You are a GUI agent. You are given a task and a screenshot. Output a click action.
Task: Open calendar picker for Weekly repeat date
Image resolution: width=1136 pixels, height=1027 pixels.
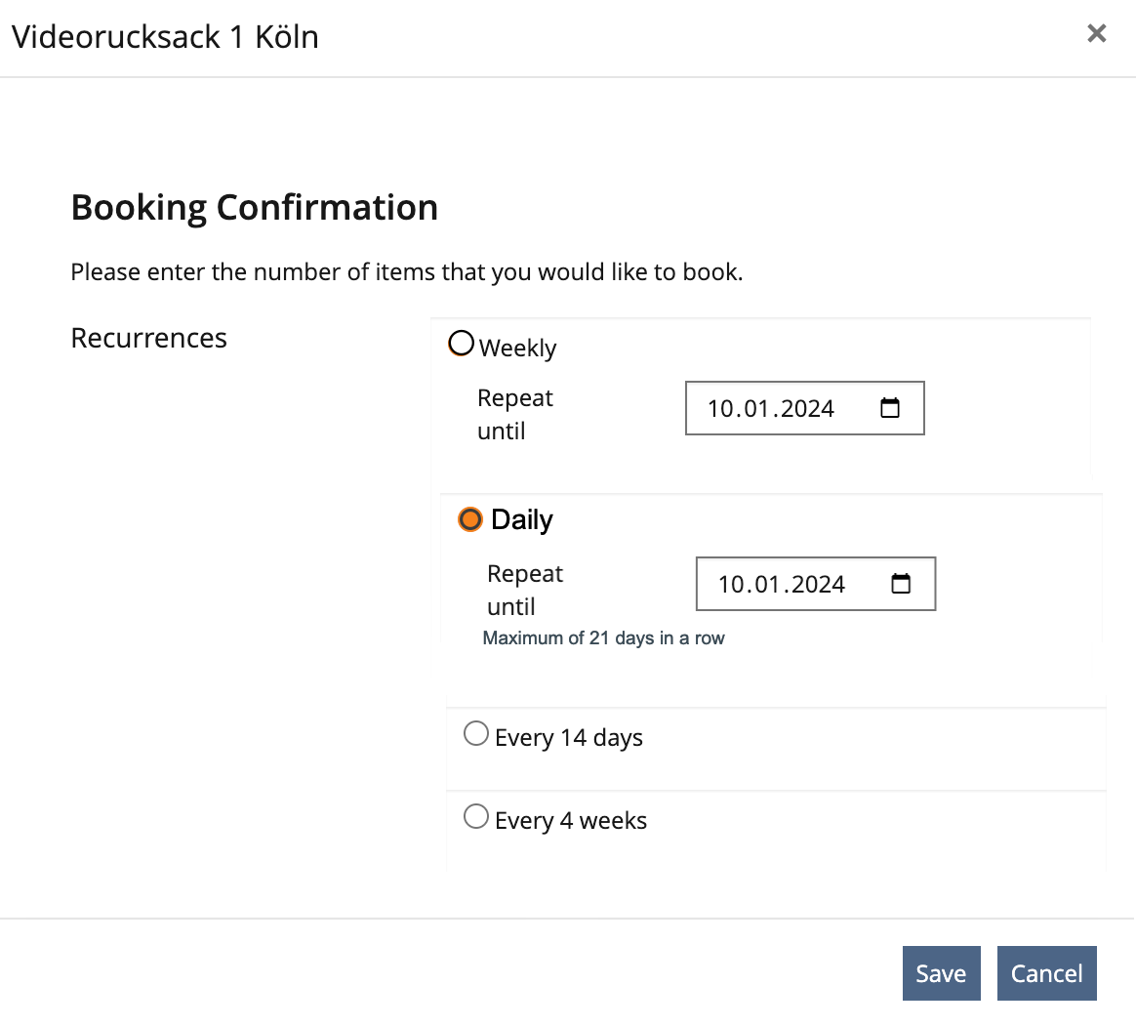click(x=890, y=408)
